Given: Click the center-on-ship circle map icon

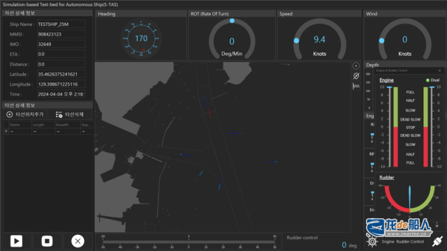Looking at the screenshot, I should click(356, 66).
